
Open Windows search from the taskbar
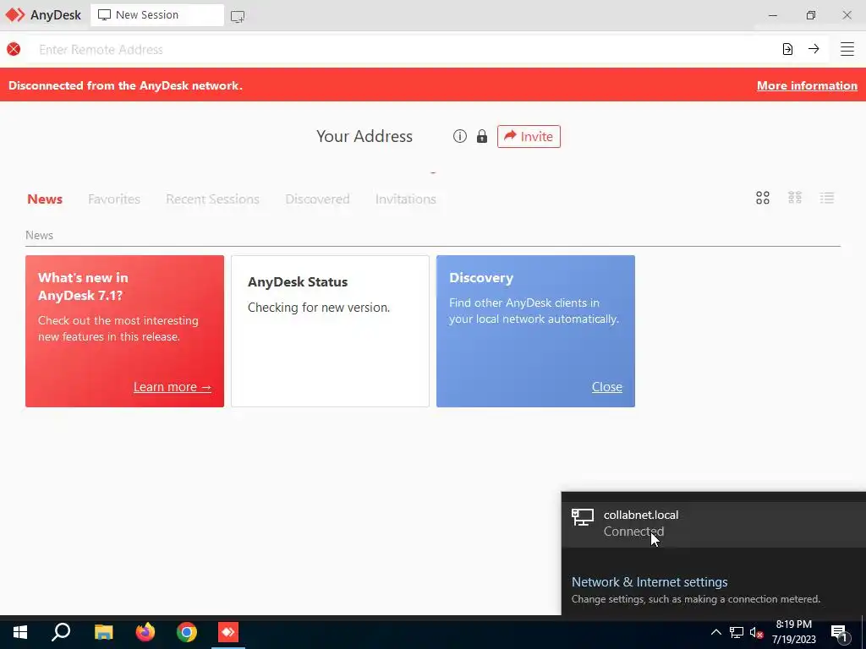61,632
